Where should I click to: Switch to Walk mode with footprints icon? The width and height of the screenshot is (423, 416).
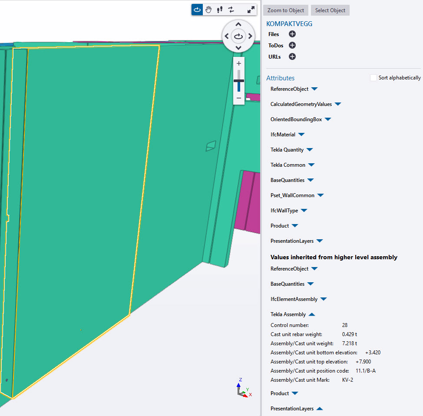(x=219, y=9)
